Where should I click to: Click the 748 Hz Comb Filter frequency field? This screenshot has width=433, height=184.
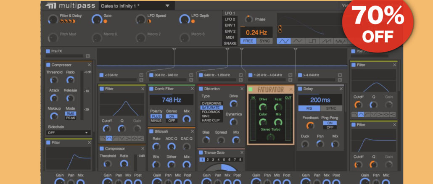(x=171, y=100)
